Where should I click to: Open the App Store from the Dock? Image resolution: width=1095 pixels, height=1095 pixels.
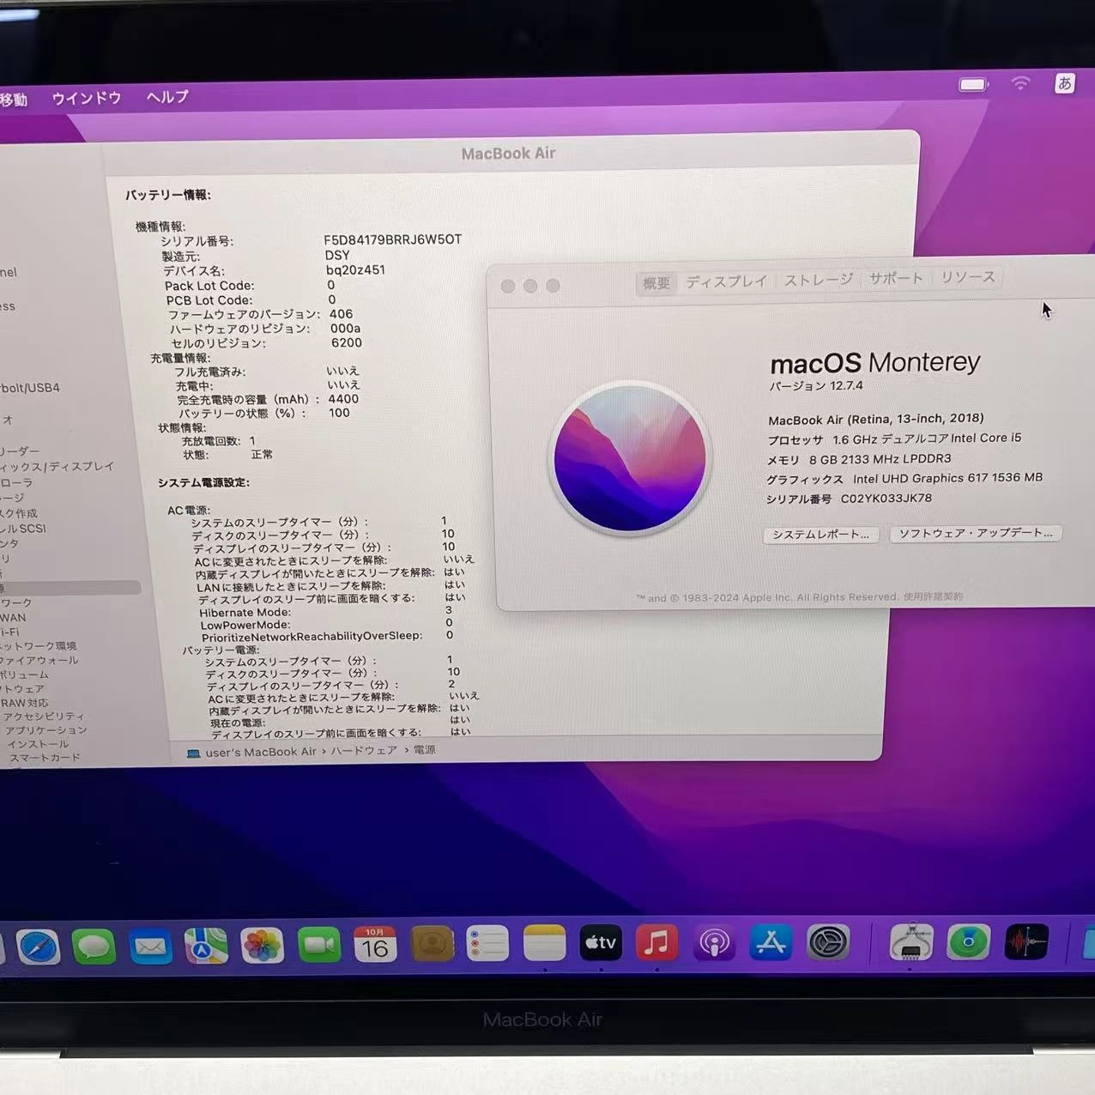pyautogui.click(x=771, y=944)
